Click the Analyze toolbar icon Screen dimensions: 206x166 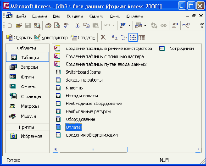pos(139,25)
